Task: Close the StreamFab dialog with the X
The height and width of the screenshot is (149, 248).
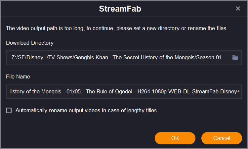Action: coord(238,9)
